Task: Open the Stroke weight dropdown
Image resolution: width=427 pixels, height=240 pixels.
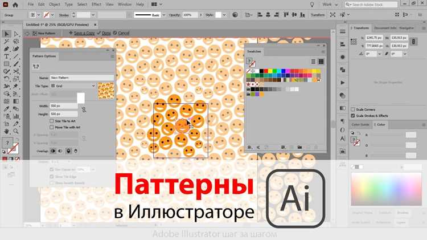Action: [93, 15]
